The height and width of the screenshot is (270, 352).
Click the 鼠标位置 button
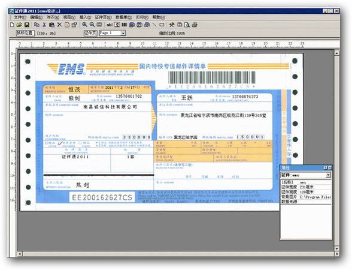(x=25, y=33)
